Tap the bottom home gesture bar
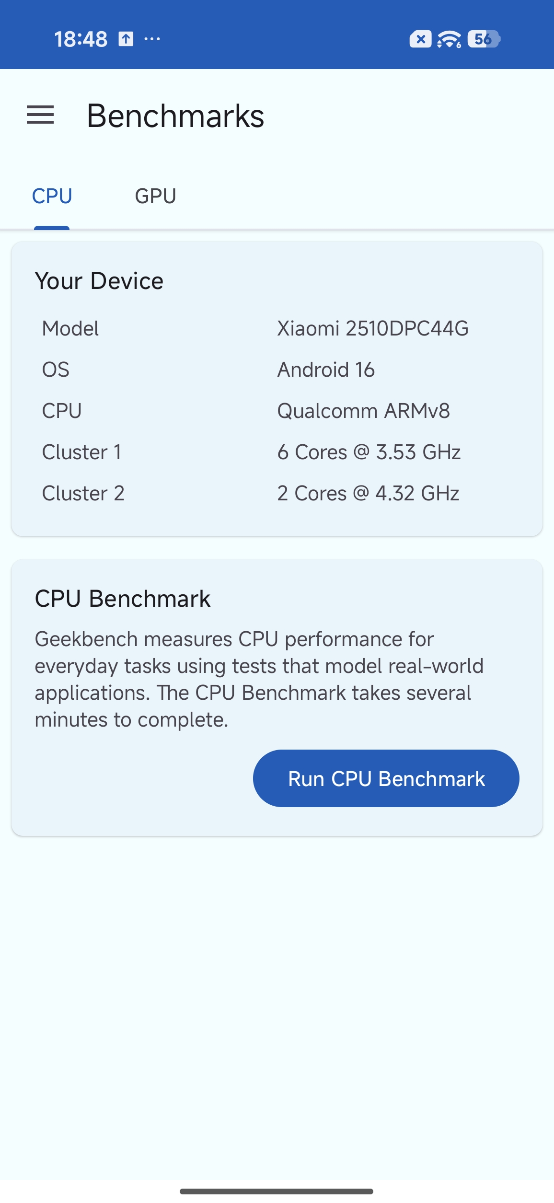This screenshot has height=1203, width=554. point(277,1191)
